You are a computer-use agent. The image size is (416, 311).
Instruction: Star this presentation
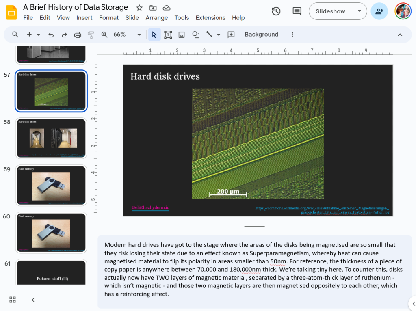click(x=139, y=8)
